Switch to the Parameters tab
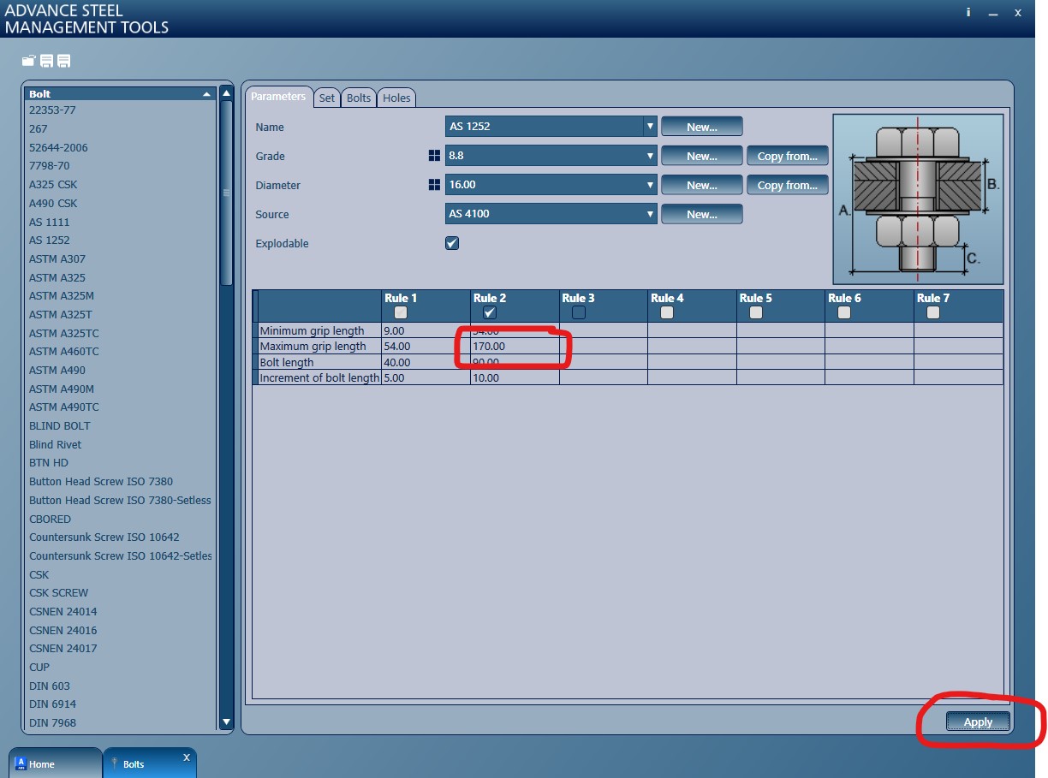The image size is (1048, 778). click(x=278, y=97)
